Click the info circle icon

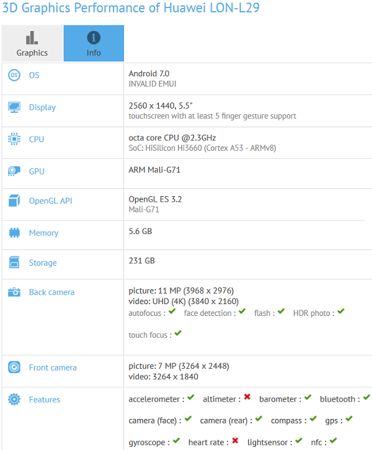pyautogui.click(x=94, y=38)
